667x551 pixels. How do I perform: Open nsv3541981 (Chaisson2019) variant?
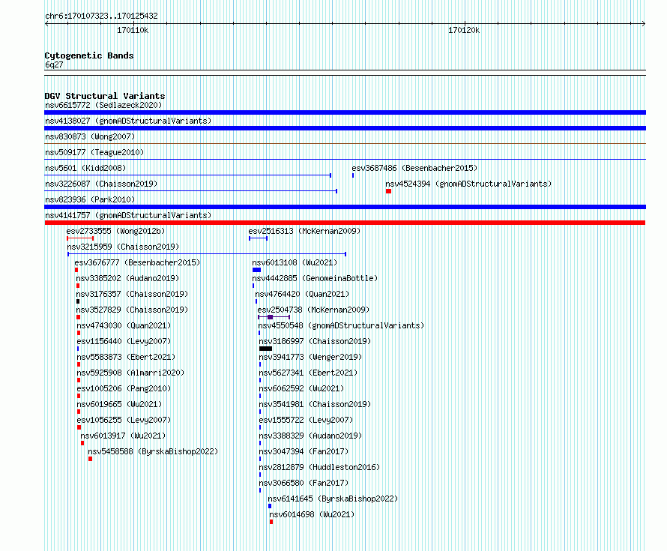coord(315,404)
